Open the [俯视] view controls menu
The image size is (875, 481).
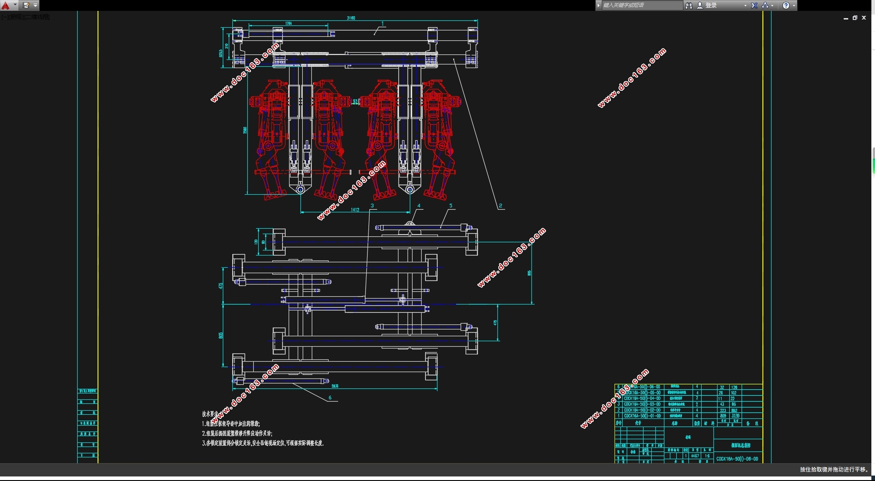pos(16,17)
